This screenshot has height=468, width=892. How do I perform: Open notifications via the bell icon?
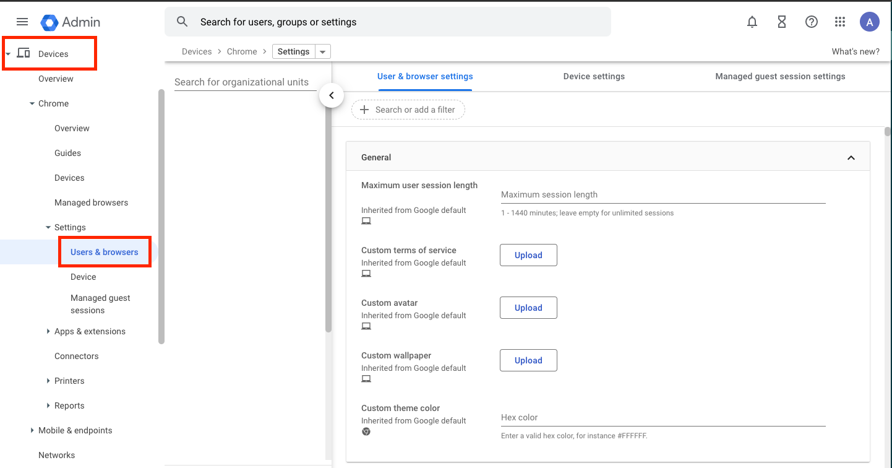pos(752,22)
